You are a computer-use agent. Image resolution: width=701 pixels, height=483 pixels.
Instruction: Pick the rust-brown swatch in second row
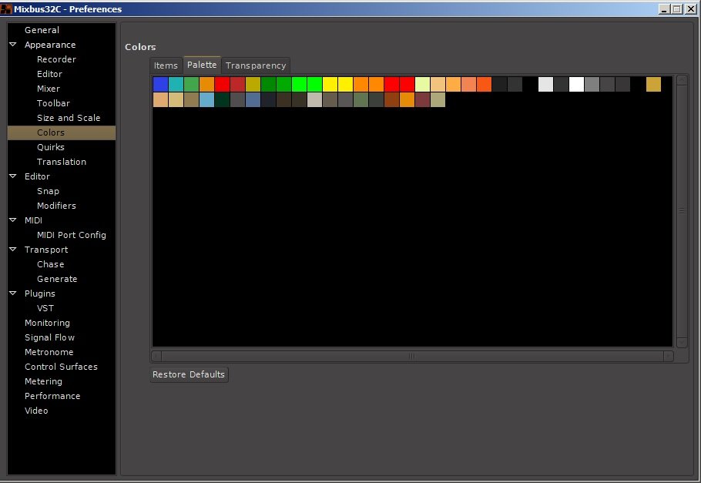[x=391, y=99]
